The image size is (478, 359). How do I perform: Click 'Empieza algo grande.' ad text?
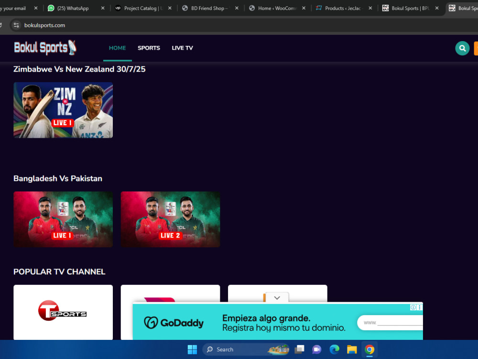click(x=266, y=318)
